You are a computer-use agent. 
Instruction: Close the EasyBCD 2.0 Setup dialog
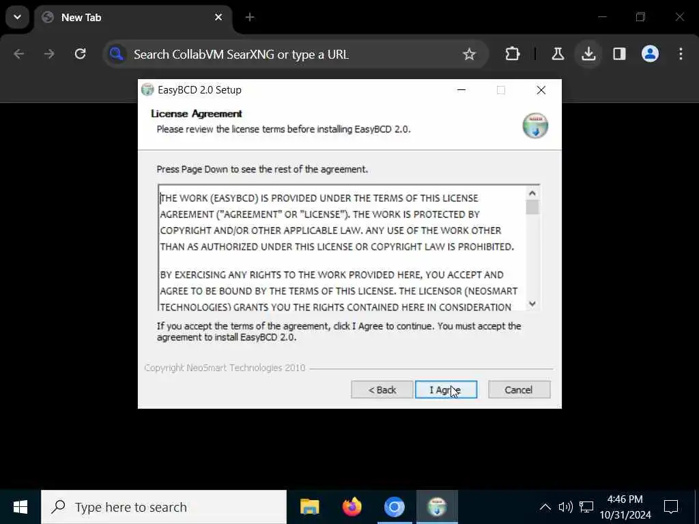[541, 90]
